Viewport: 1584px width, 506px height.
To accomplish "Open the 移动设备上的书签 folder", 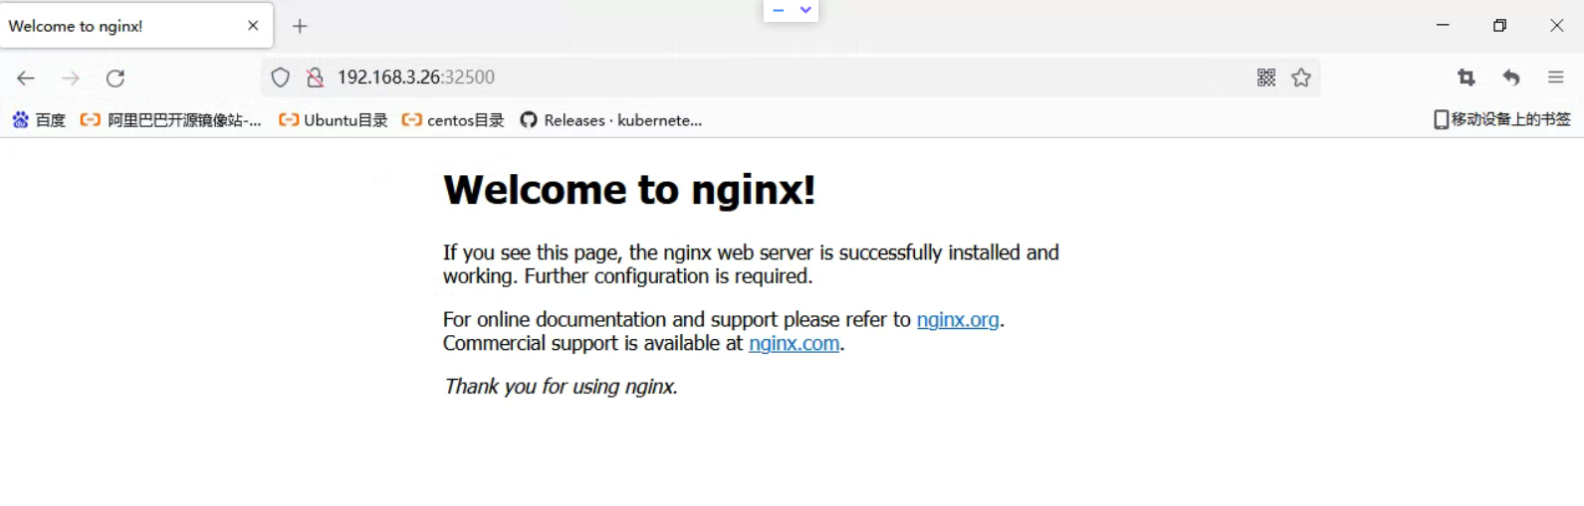I will (1501, 119).
